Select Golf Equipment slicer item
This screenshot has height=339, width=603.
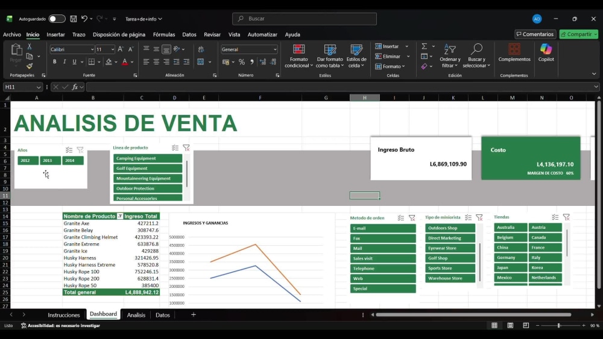click(x=148, y=168)
